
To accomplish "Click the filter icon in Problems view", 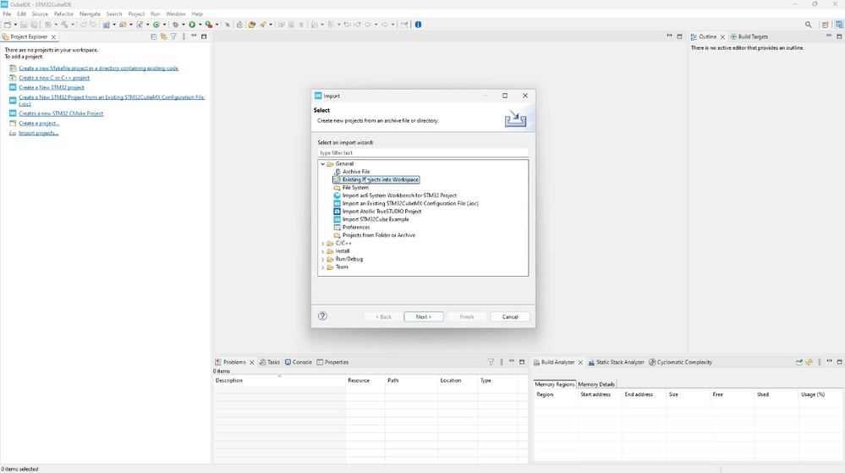I will (x=491, y=362).
